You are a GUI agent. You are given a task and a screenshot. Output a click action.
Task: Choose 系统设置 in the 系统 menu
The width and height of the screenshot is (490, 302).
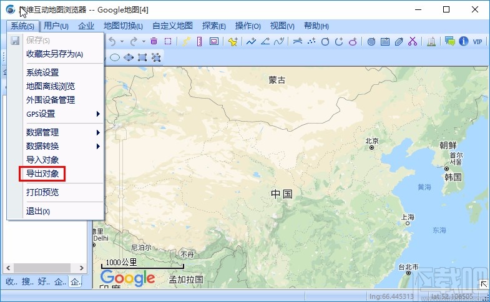coord(42,72)
